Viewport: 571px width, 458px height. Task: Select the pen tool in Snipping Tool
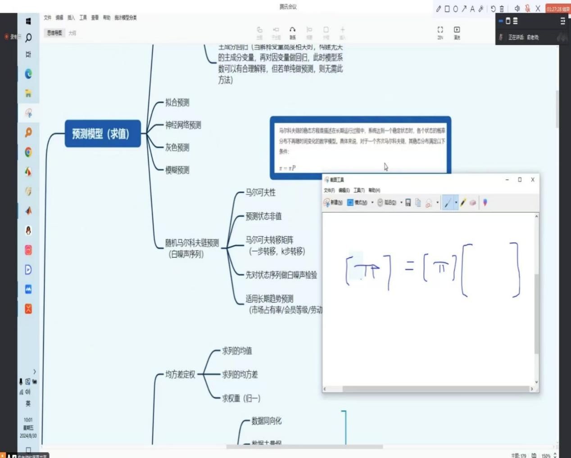click(x=447, y=203)
